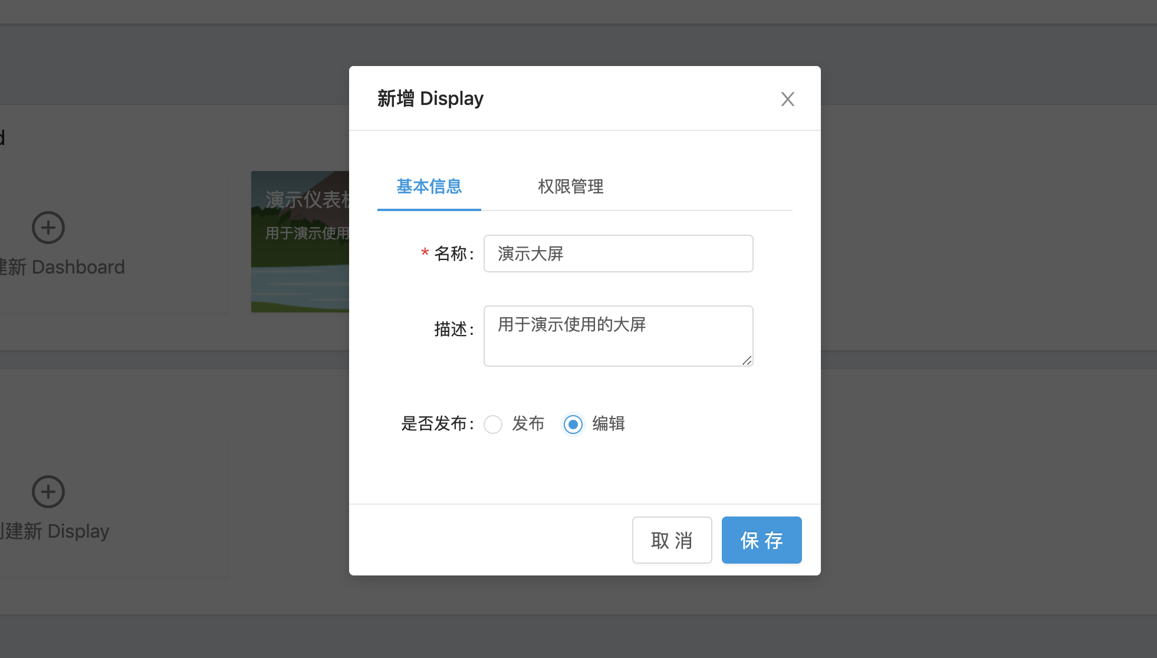Click the 用于演示使用 card description text
The image size is (1157, 658).
pos(307,233)
